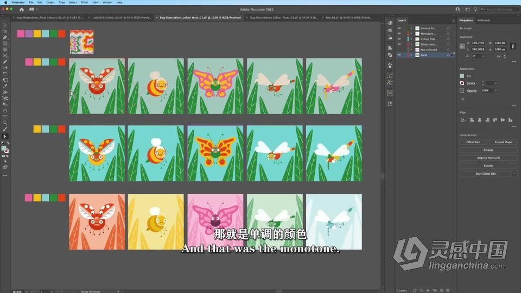The width and height of the screenshot is (521, 293).
Task: Open the File menu
Action: (31, 2)
